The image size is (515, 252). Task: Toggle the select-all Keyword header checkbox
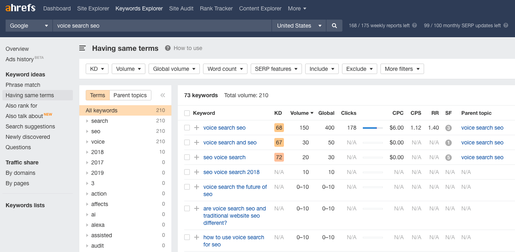(187, 113)
